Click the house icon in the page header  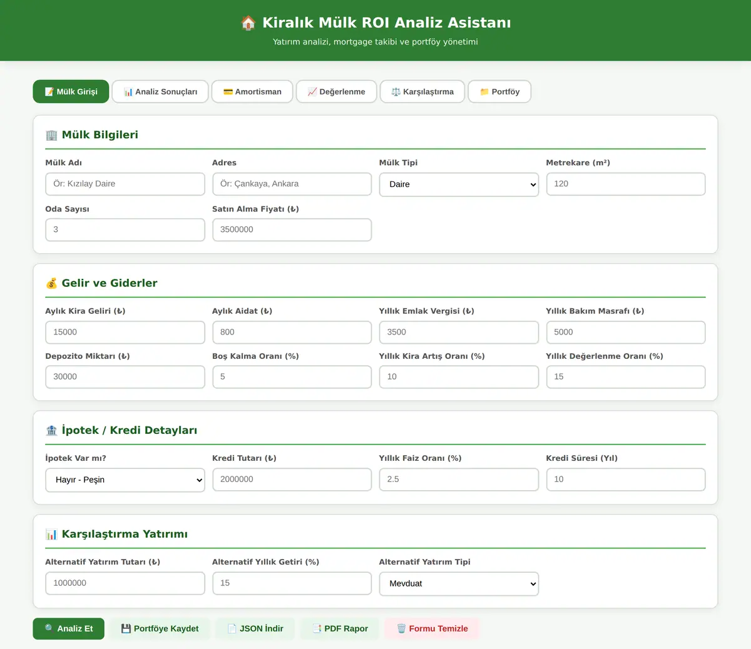[x=248, y=23]
